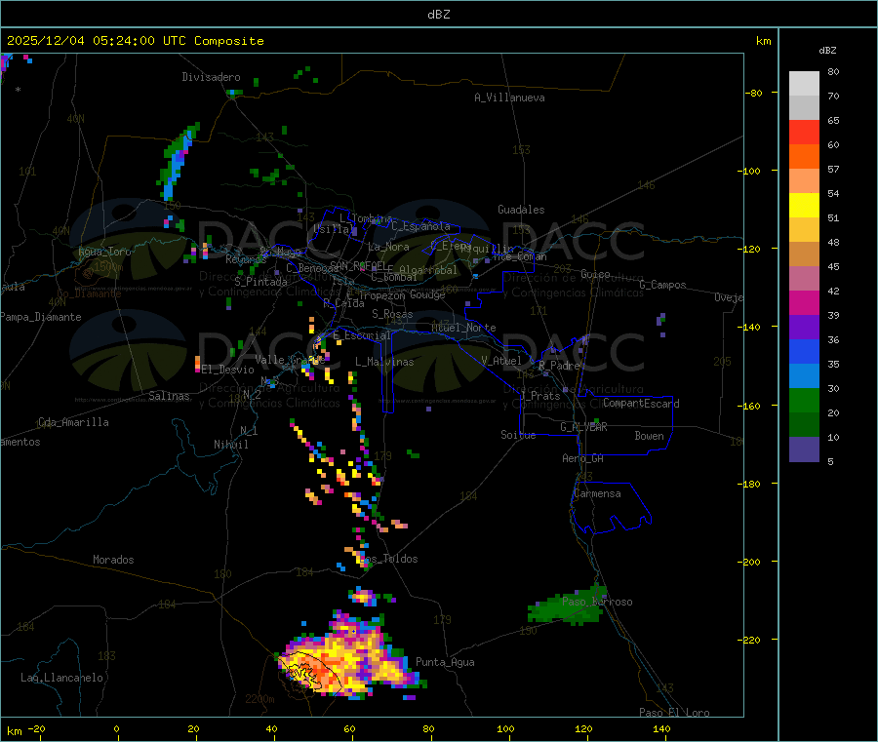Click the Agua_Toro label on the map
The image size is (878, 742).
pos(104,252)
